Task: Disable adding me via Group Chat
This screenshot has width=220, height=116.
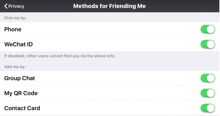Action: (x=208, y=78)
